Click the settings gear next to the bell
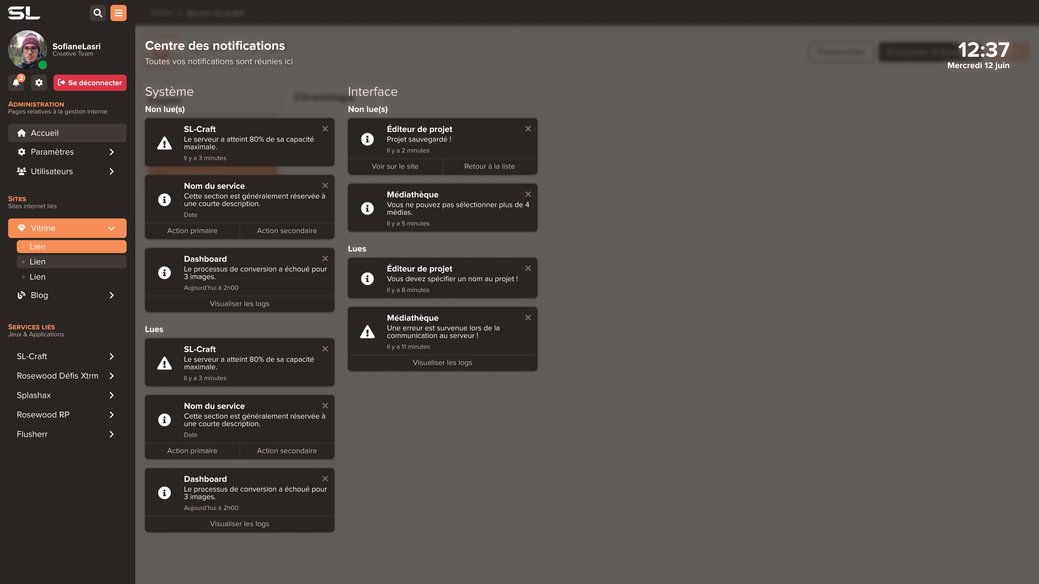This screenshot has width=1039, height=584. 39,83
